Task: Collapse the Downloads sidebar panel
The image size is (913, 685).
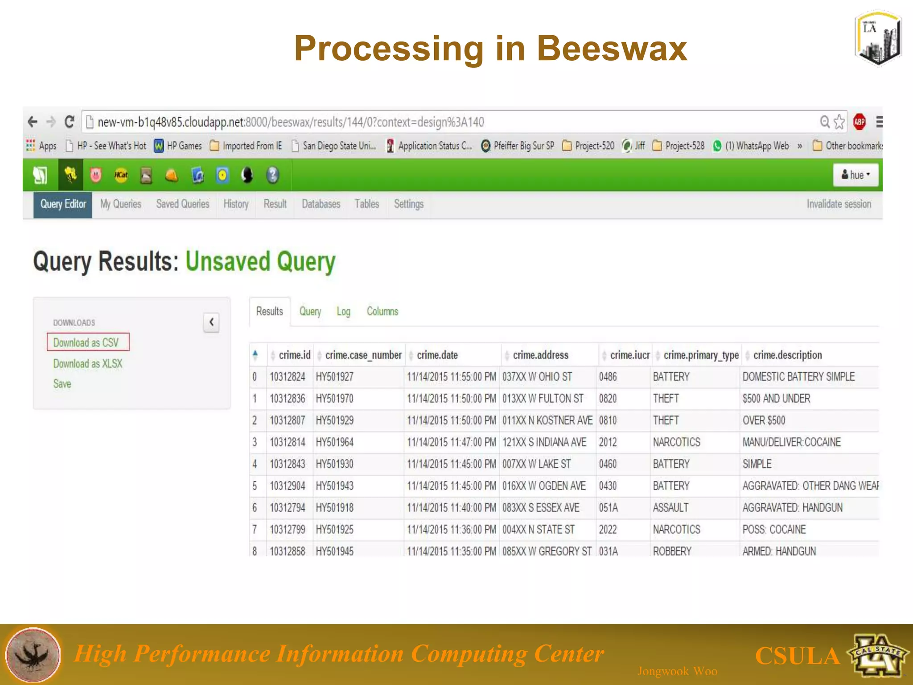Action: (211, 322)
